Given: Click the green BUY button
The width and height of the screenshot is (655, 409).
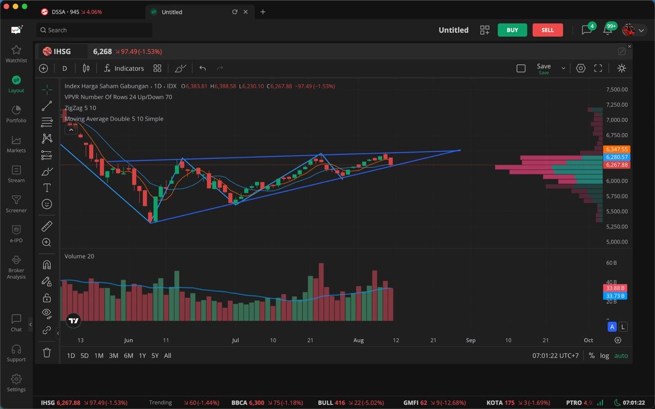Looking at the screenshot, I should 512,30.
